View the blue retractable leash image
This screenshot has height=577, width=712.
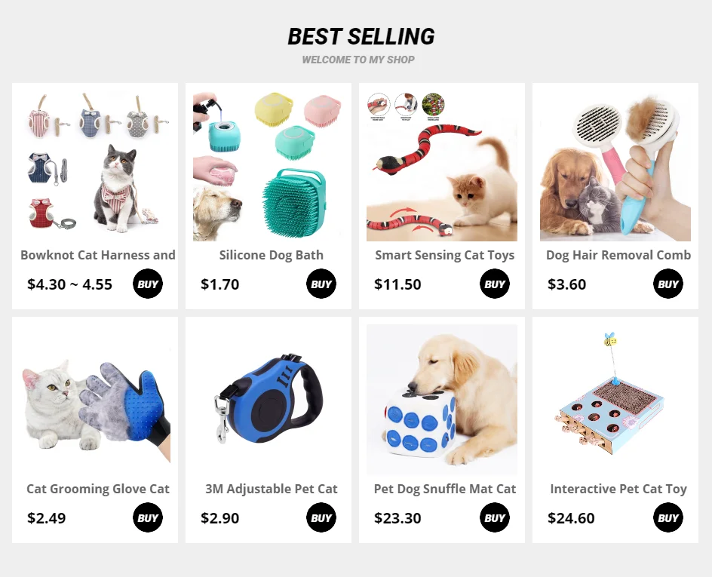(x=269, y=400)
